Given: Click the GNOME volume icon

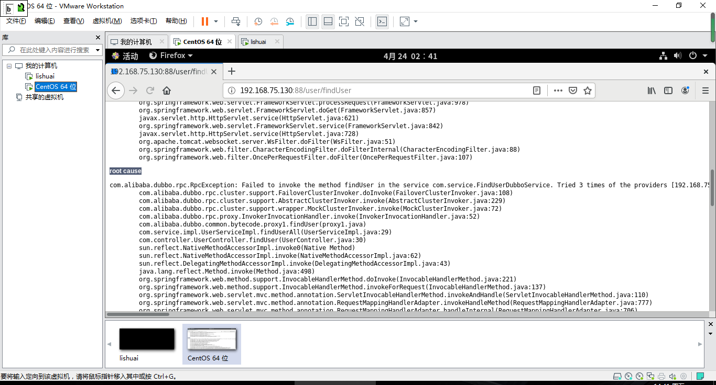Looking at the screenshot, I should point(678,55).
